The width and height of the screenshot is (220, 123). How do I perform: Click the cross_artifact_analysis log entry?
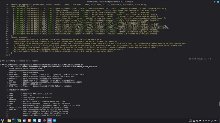click(x=90, y=26)
